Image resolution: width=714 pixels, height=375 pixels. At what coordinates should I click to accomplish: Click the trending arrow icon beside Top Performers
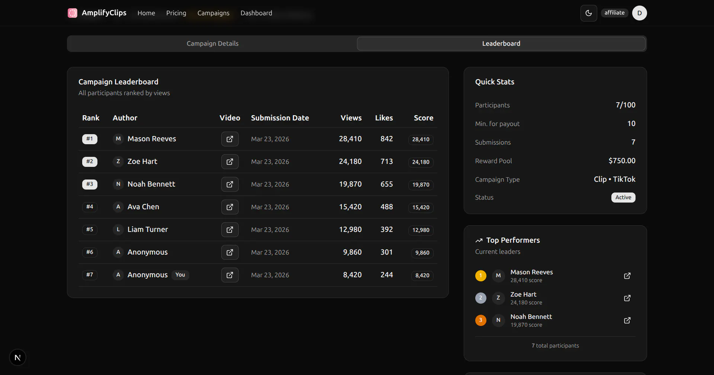[x=479, y=240]
